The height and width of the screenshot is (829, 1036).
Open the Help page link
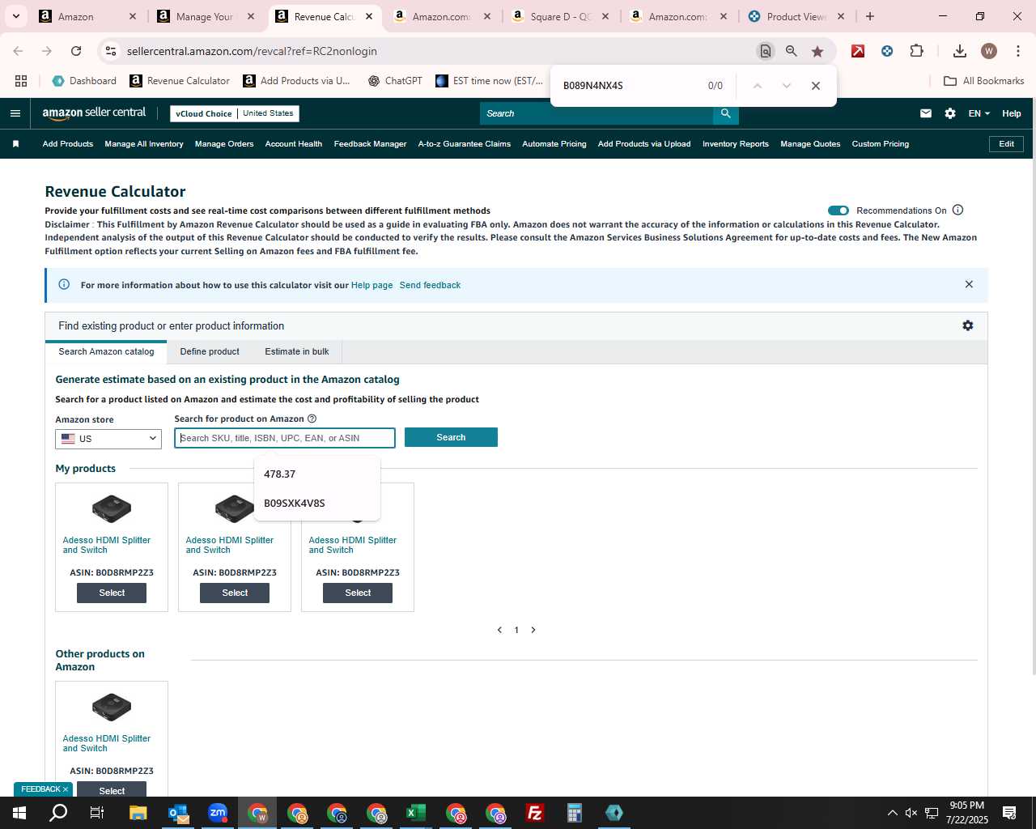[x=372, y=285]
